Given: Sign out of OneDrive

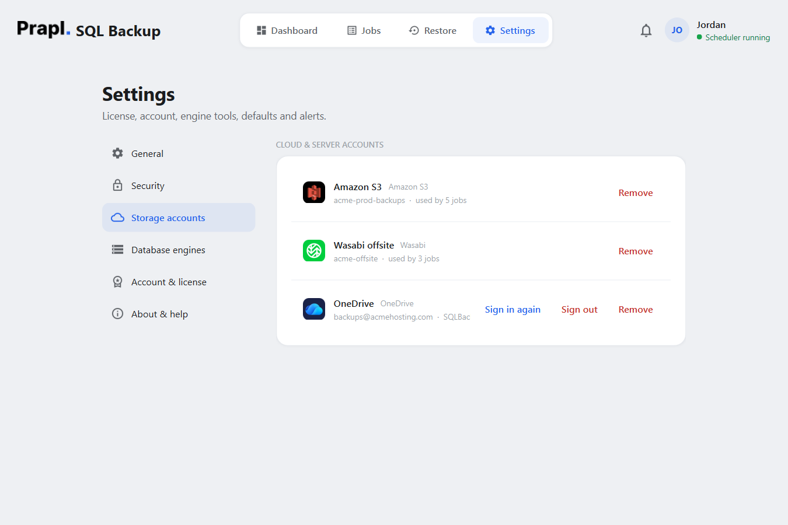Looking at the screenshot, I should (x=579, y=310).
